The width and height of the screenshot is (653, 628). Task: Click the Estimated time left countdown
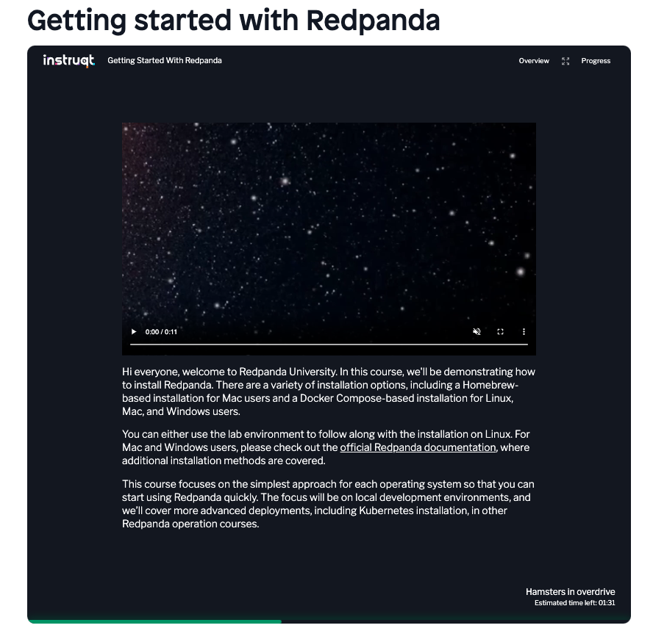tap(575, 603)
